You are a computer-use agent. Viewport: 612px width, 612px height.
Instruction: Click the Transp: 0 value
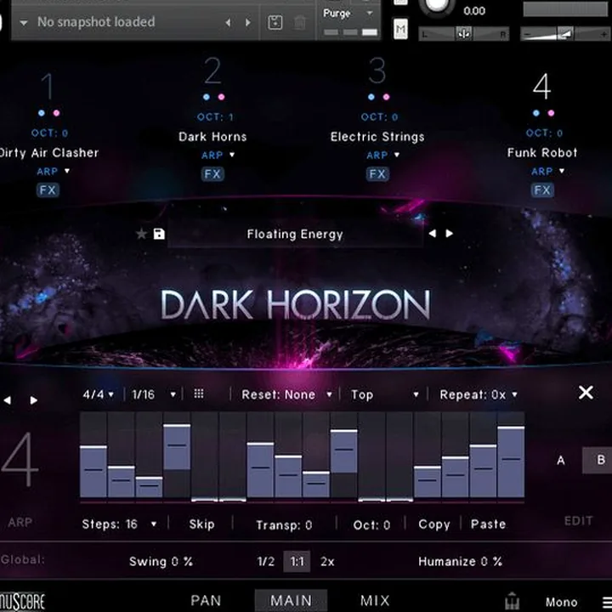click(x=284, y=525)
